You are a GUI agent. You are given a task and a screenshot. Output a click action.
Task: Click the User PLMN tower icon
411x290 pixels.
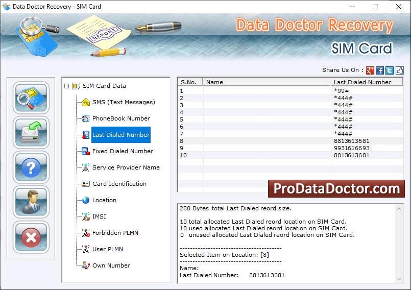[x=86, y=249]
